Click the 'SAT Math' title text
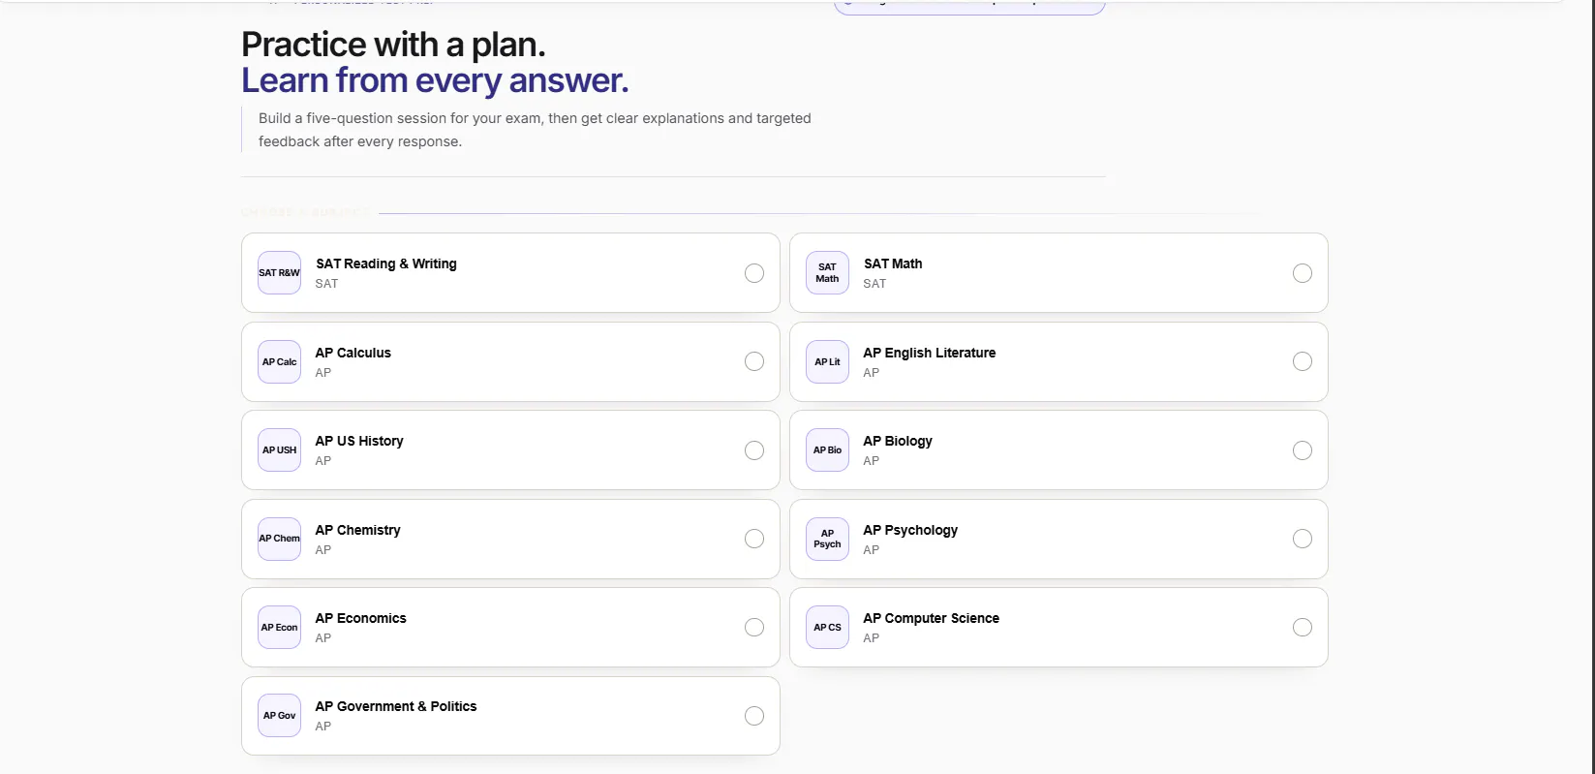The width and height of the screenshot is (1595, 774). pyautogui.click(x=893, y=263)
